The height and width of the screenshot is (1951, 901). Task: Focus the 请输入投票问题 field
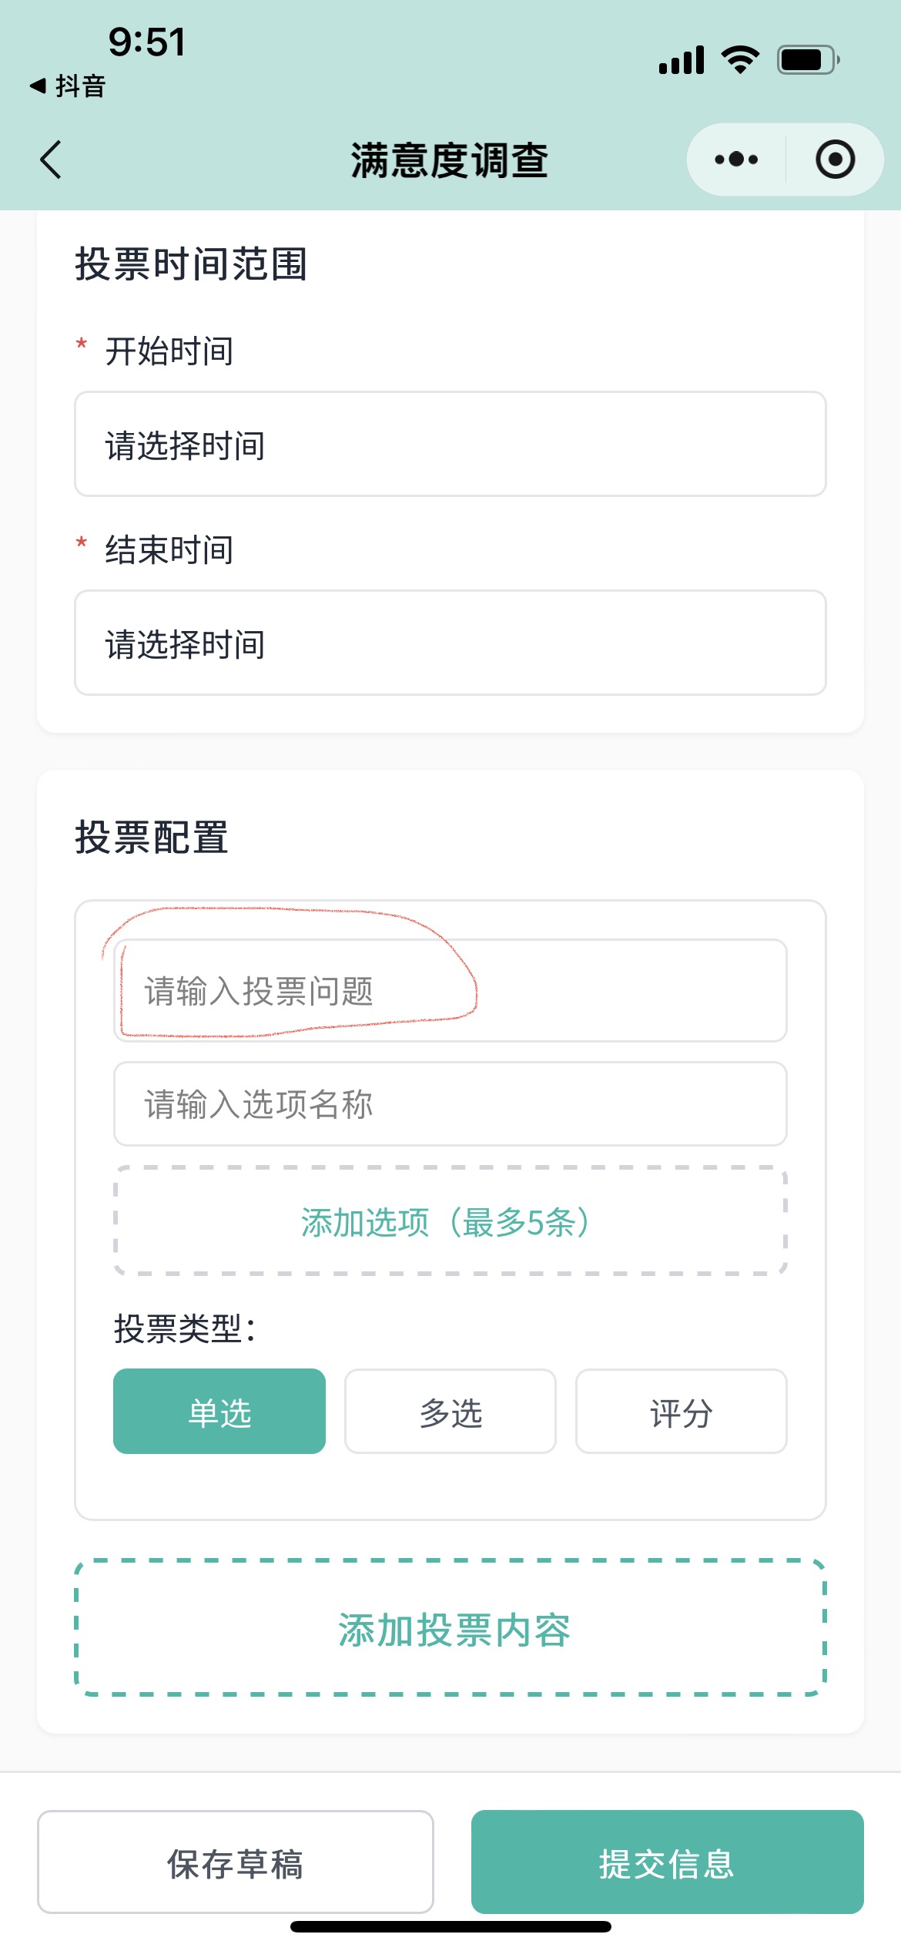pos(450,991)
